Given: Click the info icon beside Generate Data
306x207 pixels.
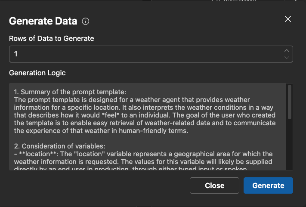Looking at the screenshot, I should pos(86,21).
